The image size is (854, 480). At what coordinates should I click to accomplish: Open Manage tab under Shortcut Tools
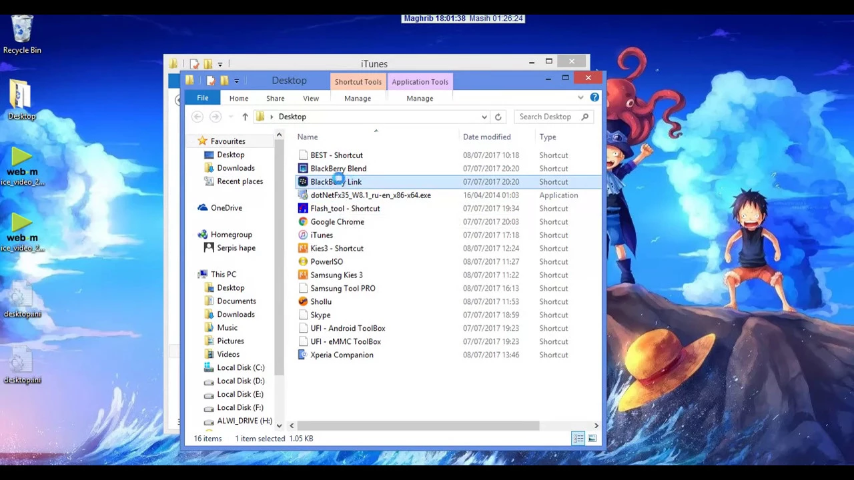coord(358,98)
